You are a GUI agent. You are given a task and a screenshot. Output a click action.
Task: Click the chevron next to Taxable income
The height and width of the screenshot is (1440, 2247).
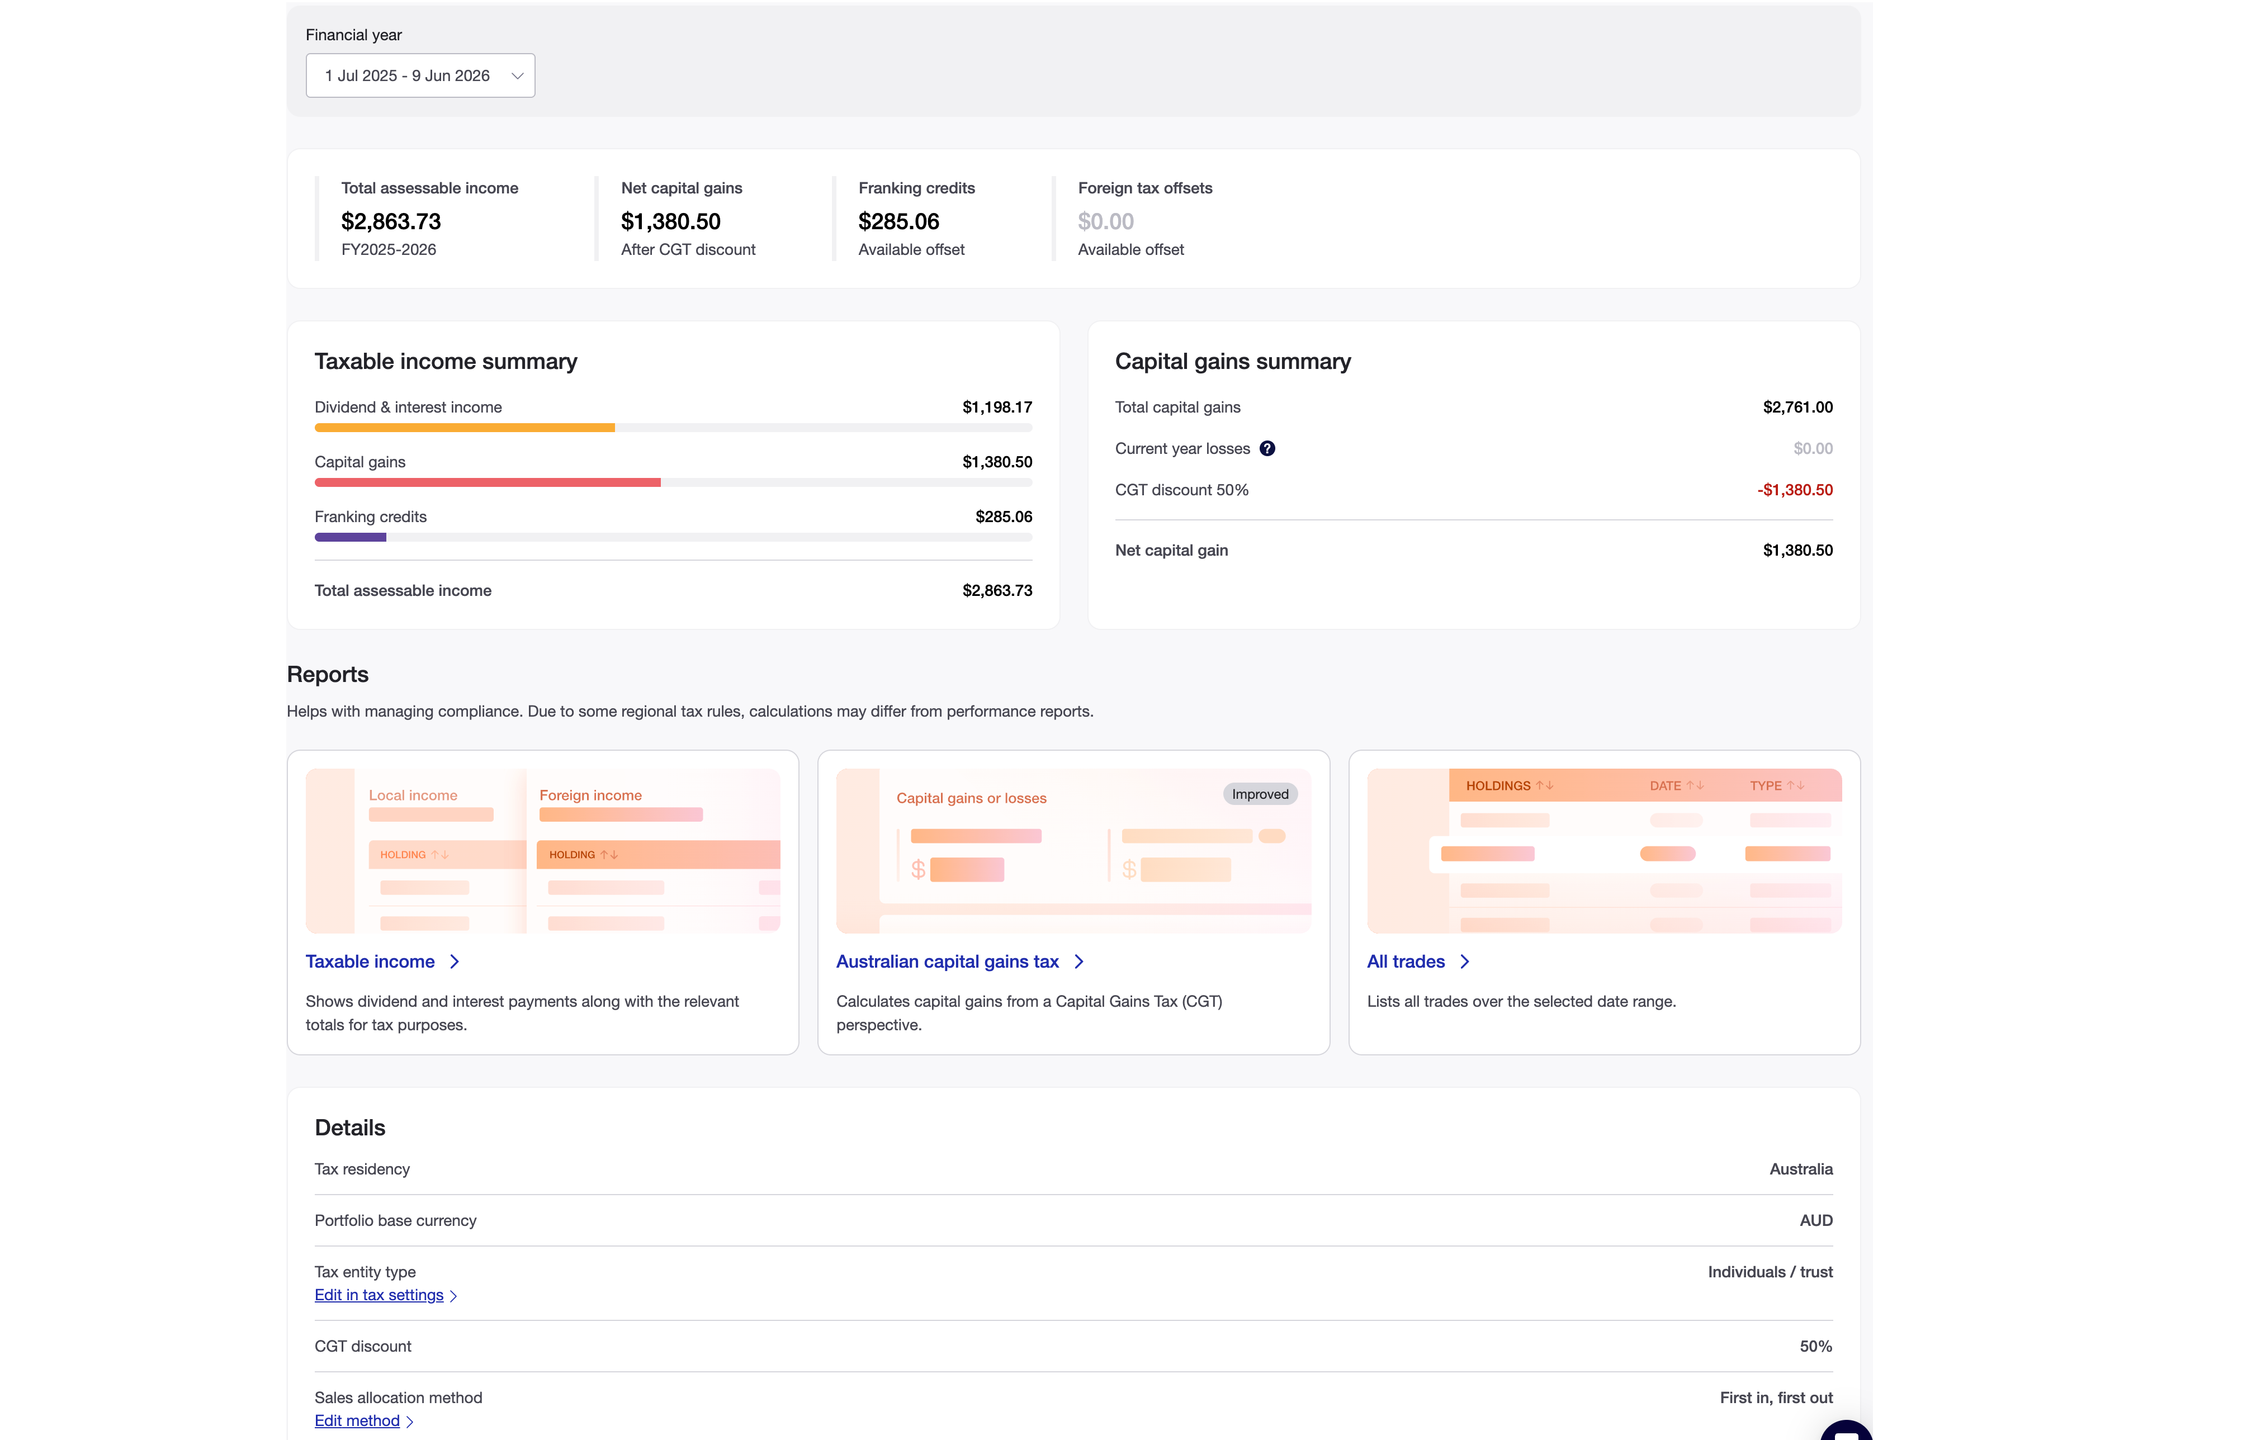pos(455,961)
